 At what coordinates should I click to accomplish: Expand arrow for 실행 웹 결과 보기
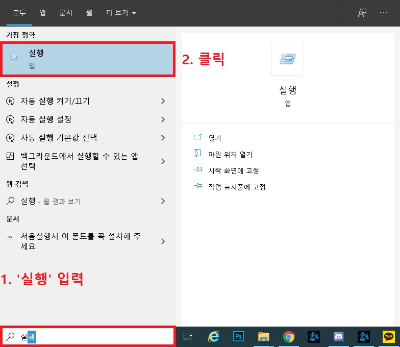(x=163, y=201)
